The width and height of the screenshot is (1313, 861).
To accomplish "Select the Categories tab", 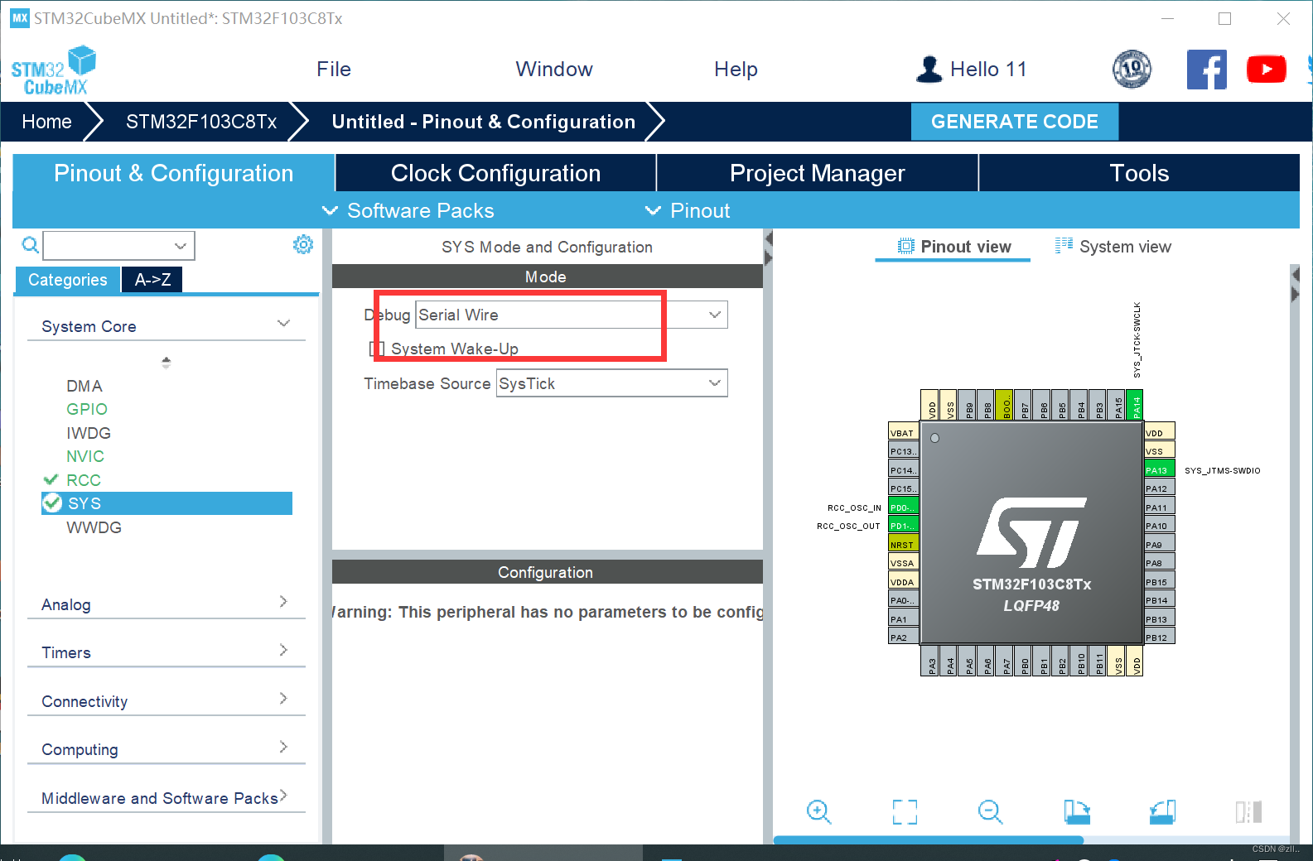I will 67,280.
